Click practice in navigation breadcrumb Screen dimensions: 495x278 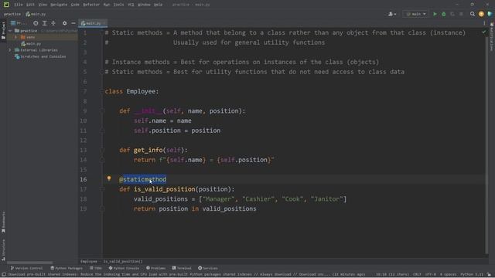(x=12, y=14)
